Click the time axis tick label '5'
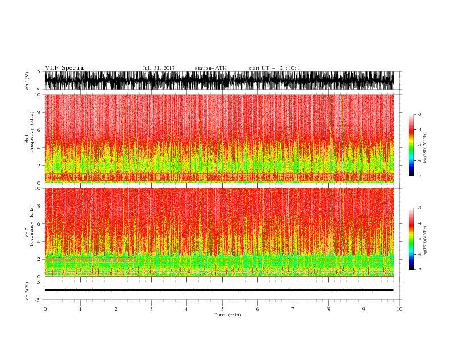This screenshot has height=347, width=450. (x=222, y=309)
